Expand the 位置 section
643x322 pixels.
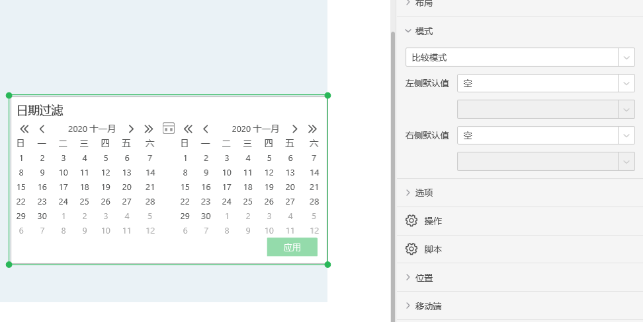coord(424,278)
